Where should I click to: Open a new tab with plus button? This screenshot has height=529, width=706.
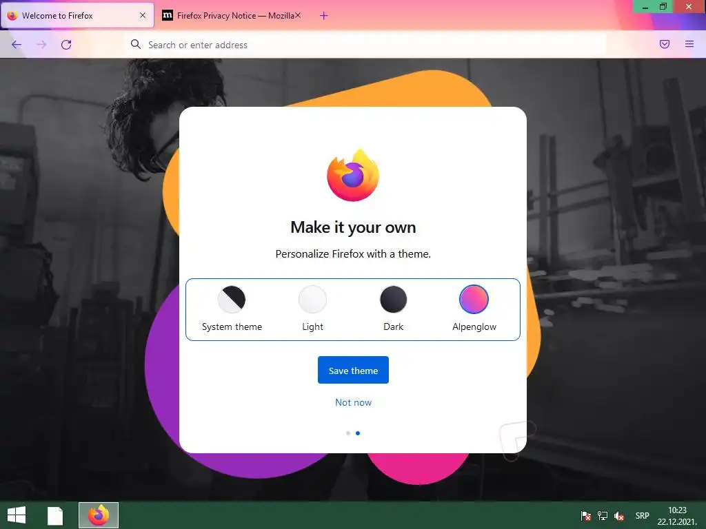pos(324,16)
